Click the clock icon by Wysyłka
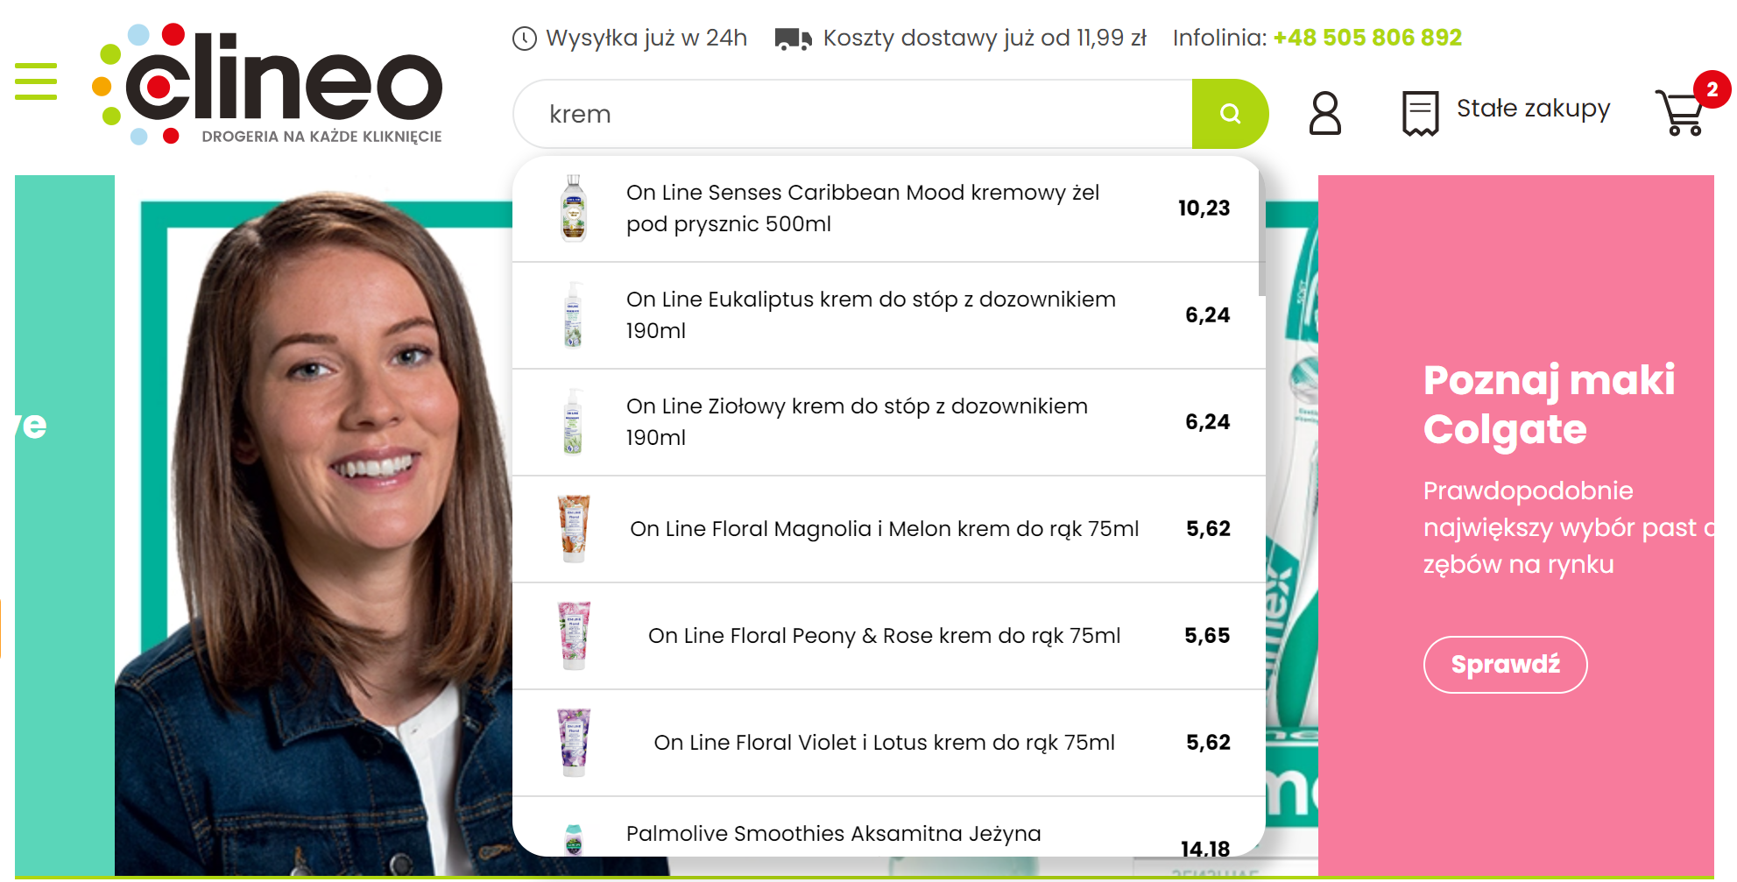This screenshot has height=882, width=1737. click(x=524, y=39)
